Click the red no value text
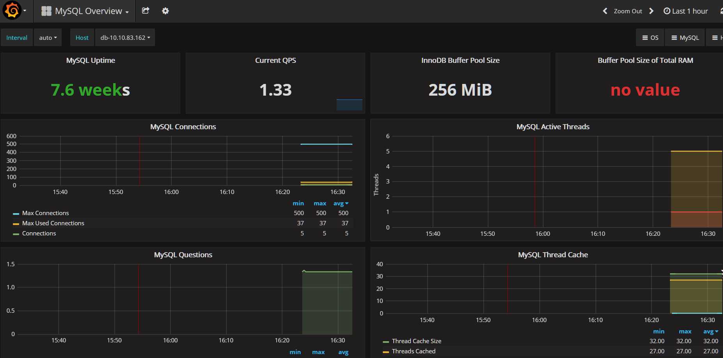The width and height of the screenshot is (723, 358). click(x=645, y=90)
